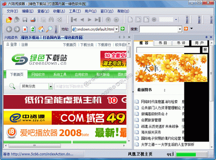Click the 注册 register link
This screenshot has height=160, width=216.
24,45
